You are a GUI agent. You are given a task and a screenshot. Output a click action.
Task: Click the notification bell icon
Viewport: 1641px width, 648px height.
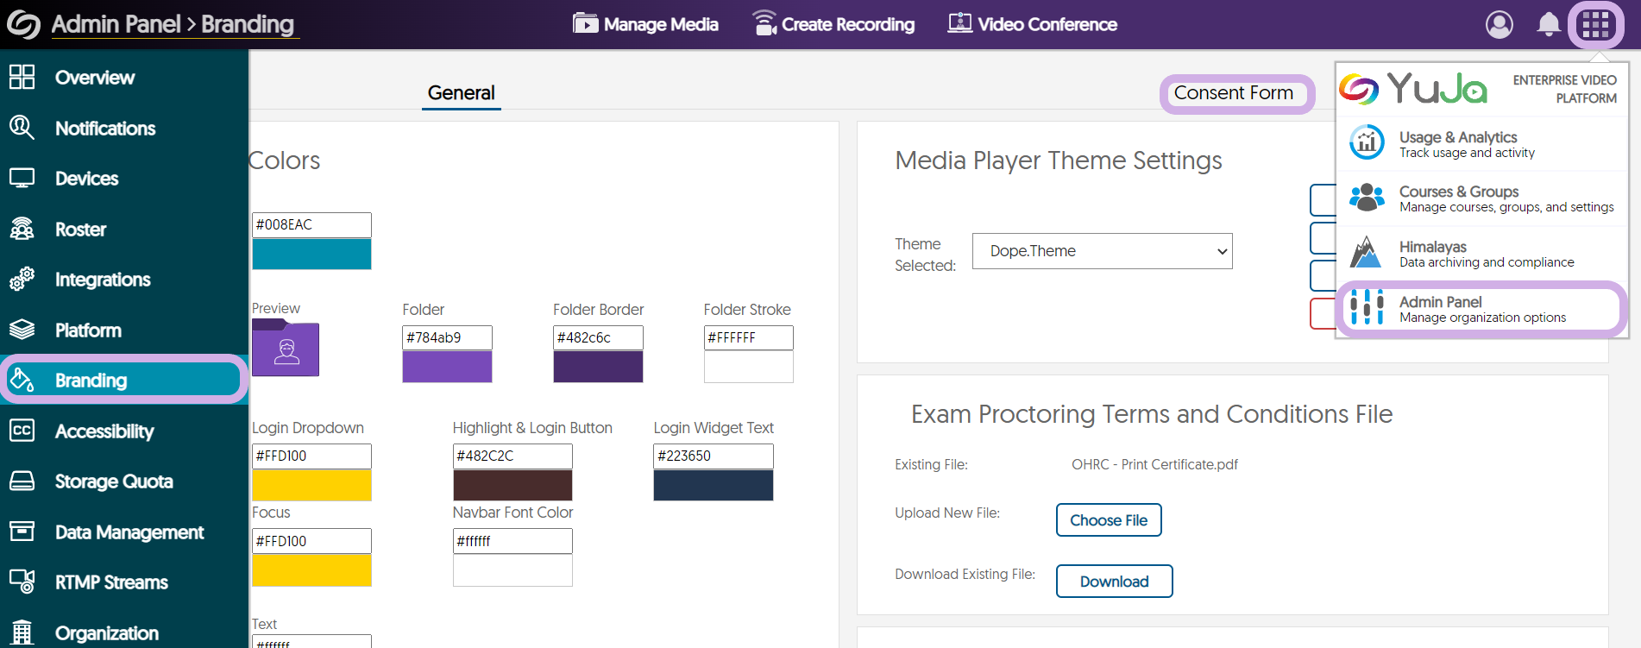[x=1549, y=25]
